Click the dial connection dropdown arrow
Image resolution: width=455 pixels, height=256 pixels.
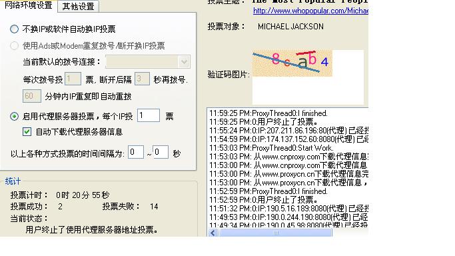coord(184,61)
